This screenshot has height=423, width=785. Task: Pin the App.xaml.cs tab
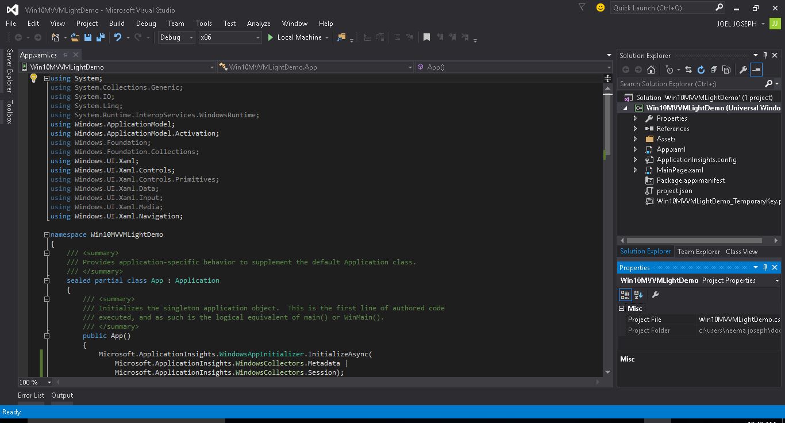point(66,55)
